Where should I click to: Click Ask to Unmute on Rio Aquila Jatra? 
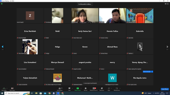(147, 72)
